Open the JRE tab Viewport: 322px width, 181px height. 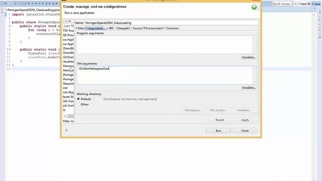(x=110, y=28)
